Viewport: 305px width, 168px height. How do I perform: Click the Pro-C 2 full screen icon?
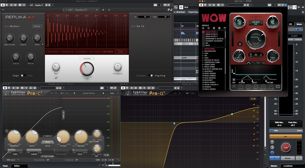point(118,93)
